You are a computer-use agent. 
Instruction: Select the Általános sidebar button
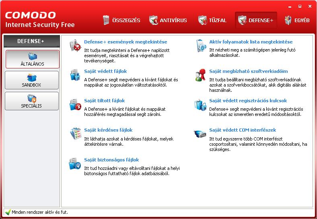tap(32, 59)
